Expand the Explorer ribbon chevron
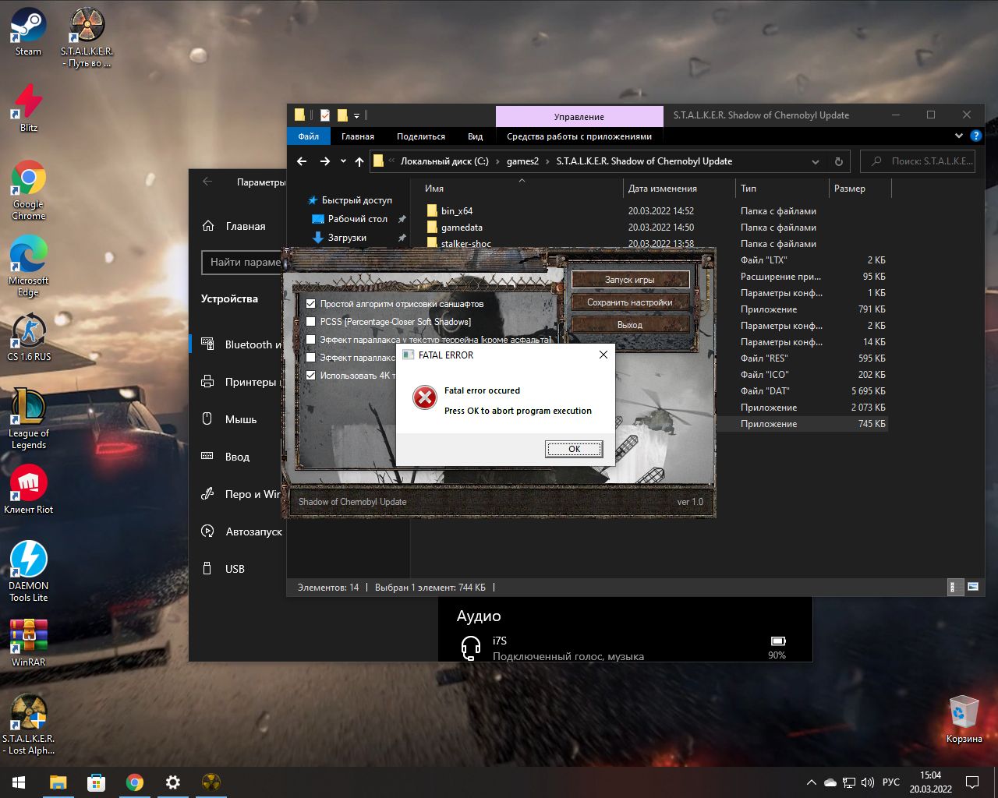 tap(959, 136)
